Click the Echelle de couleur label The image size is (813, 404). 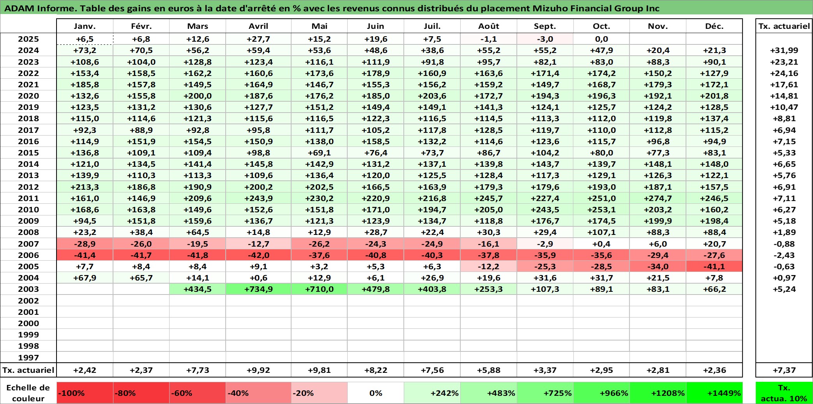(28, 393)
